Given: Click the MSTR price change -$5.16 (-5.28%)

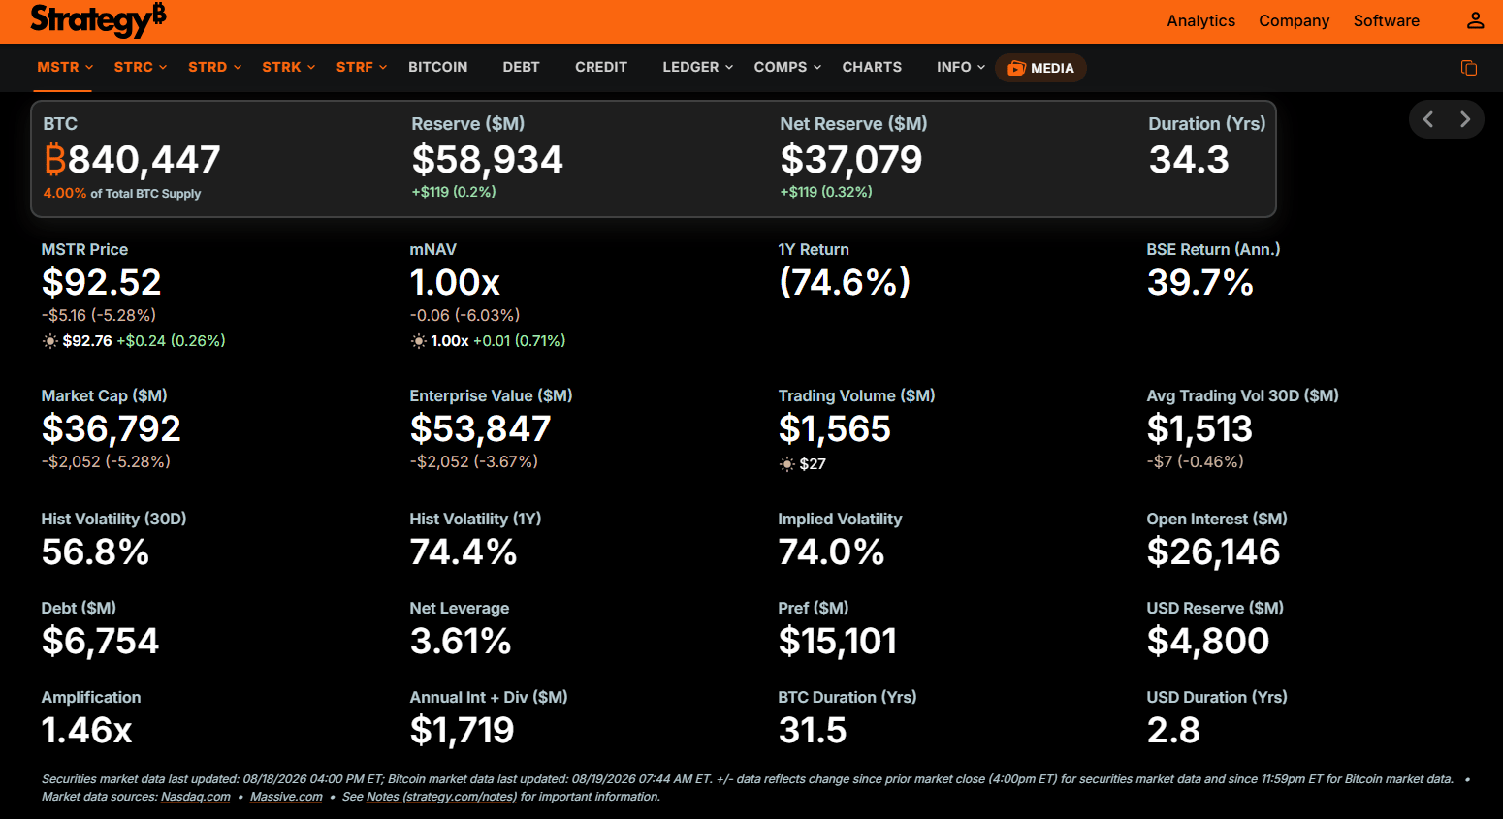Looking at the screenshot, I should [x=98, y=315].
